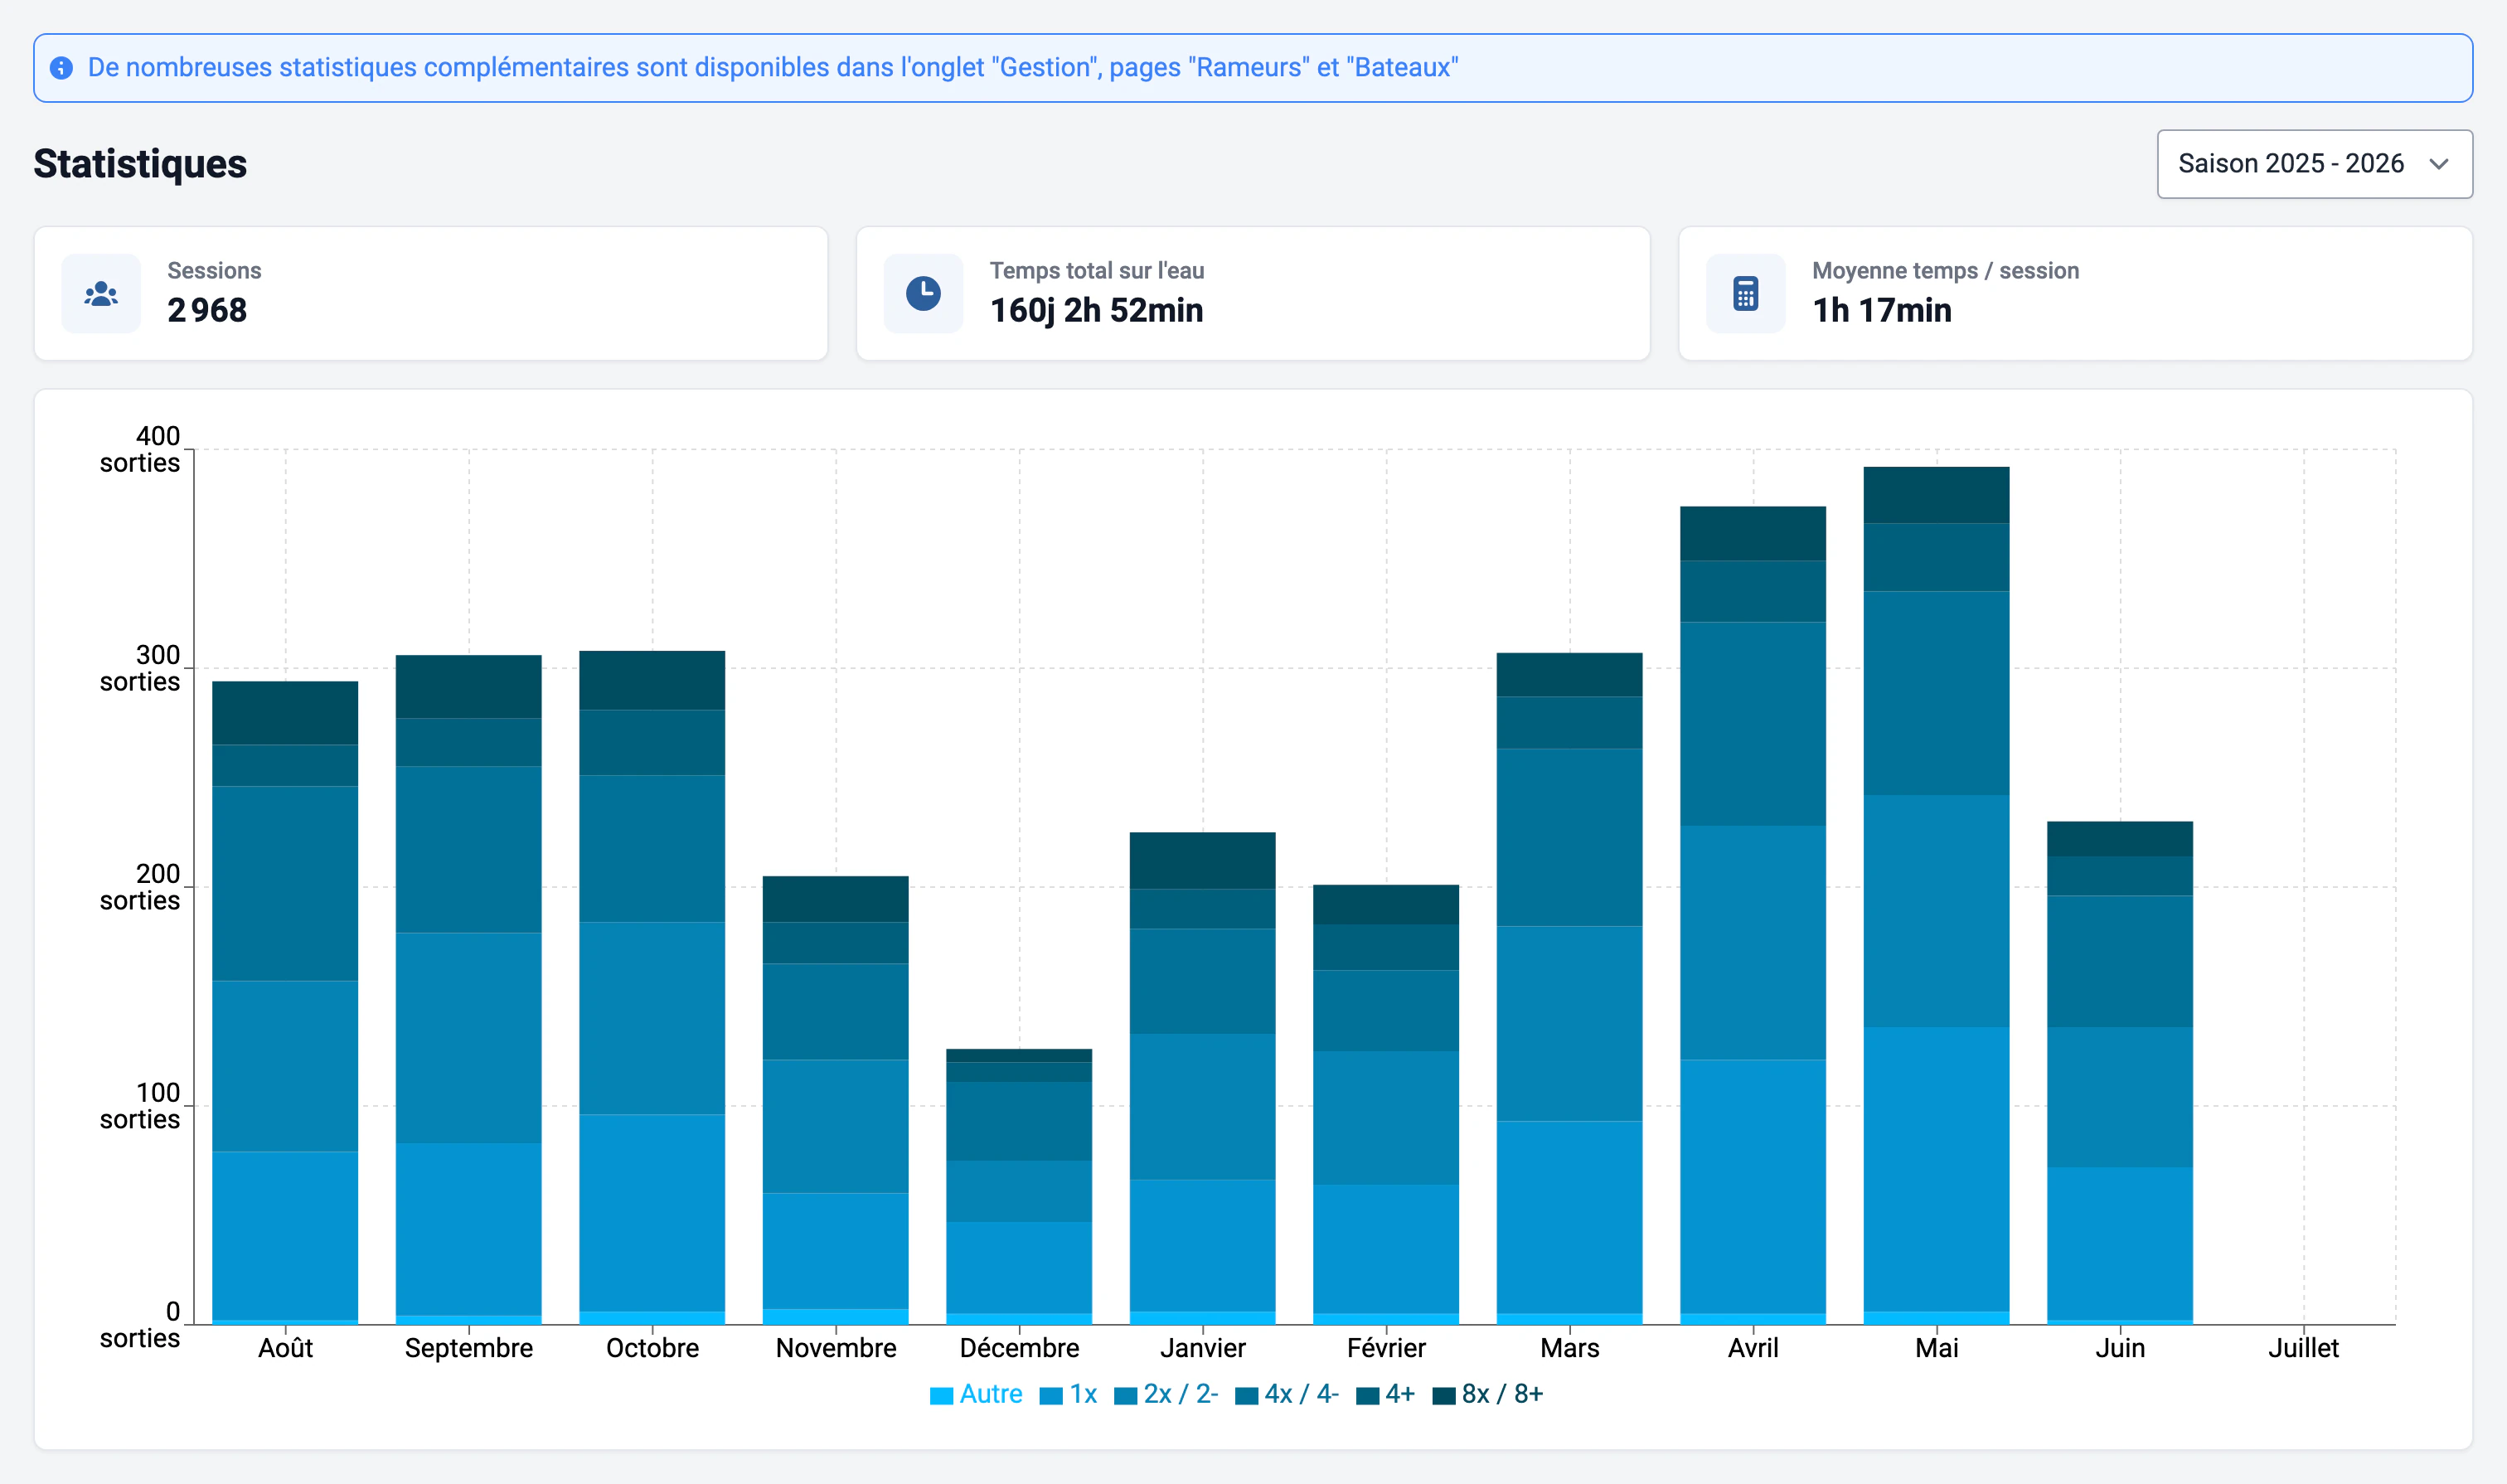Click the Statistiques heading
This screenshot has width=2507, height=1484.
click(x=140, y=164)
